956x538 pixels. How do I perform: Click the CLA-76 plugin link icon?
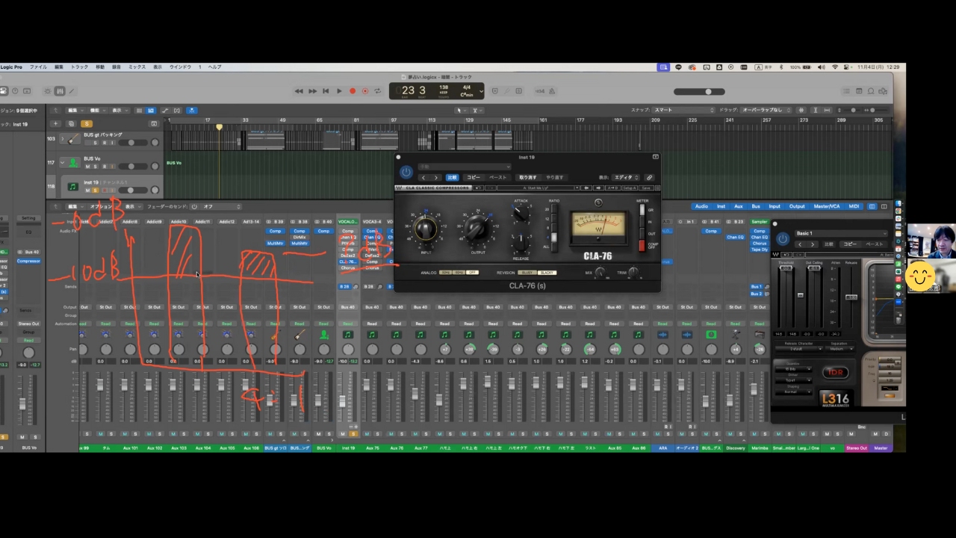649,178
